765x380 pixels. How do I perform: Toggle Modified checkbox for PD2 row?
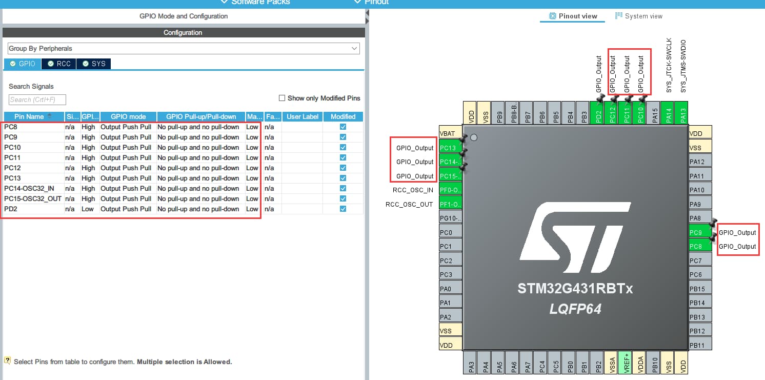click(x=343, y=209)
